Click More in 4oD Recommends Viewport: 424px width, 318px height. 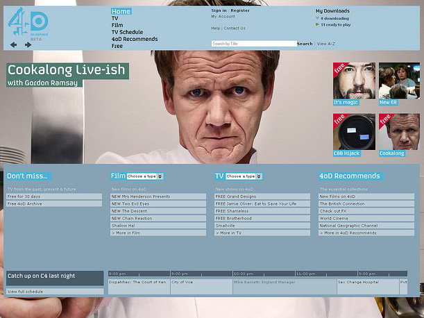point(366,233)
